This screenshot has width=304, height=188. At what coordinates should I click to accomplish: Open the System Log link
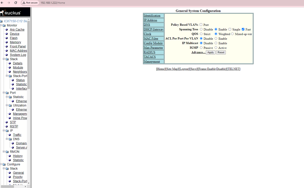click(18, 55)
